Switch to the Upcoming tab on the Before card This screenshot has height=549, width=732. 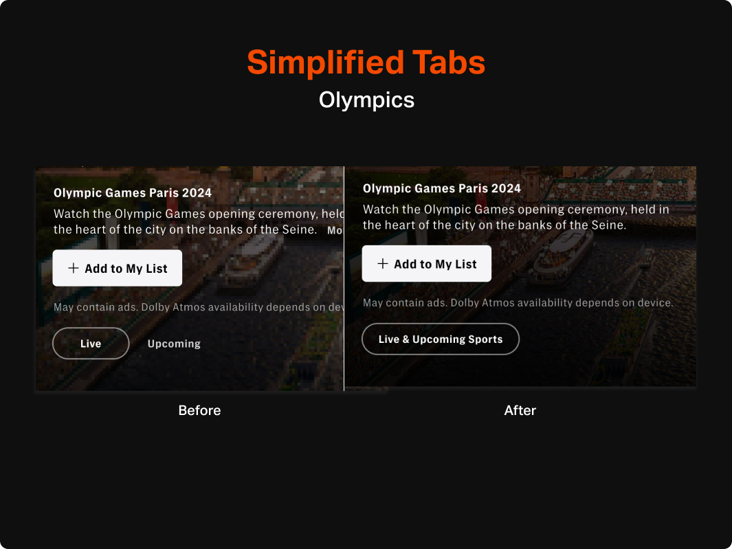point(173,343)
